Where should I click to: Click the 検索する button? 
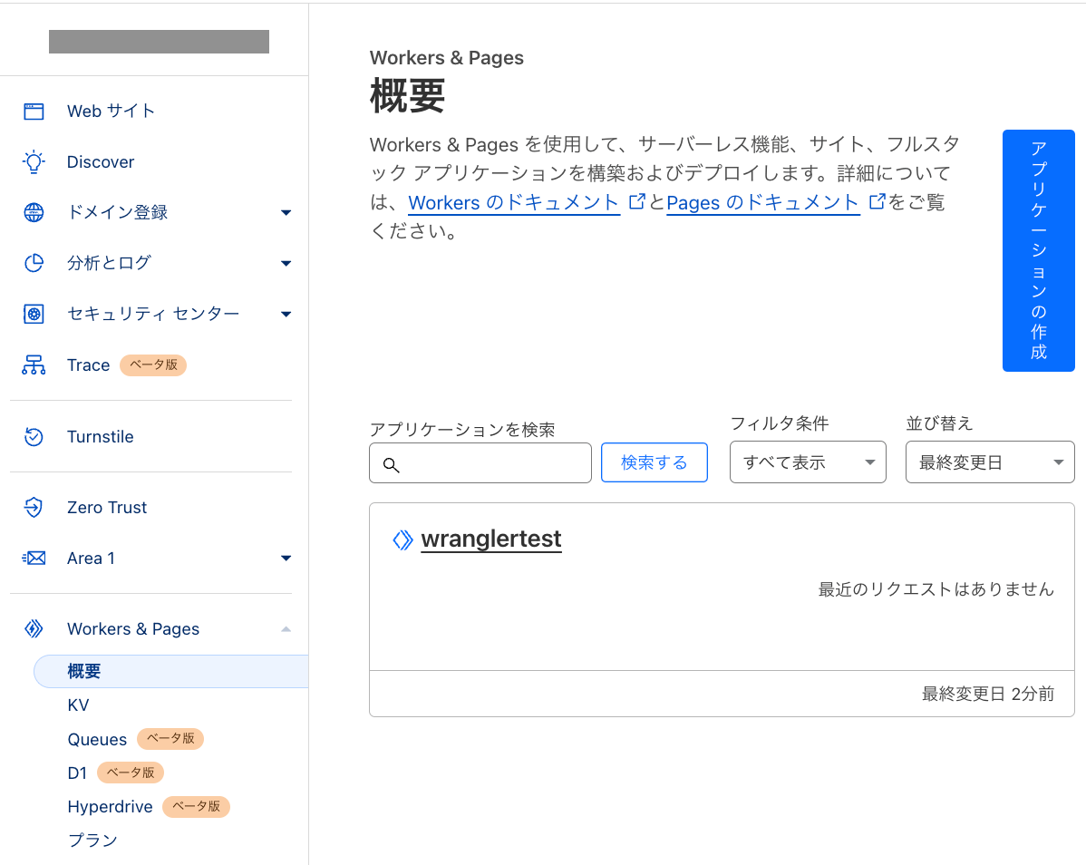tap(654, 462)
